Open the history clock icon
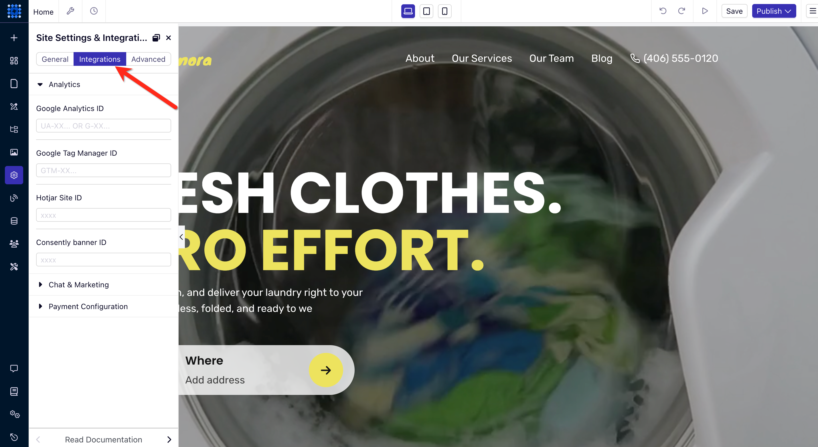818x447 pixels. click(x=94, y=11)
